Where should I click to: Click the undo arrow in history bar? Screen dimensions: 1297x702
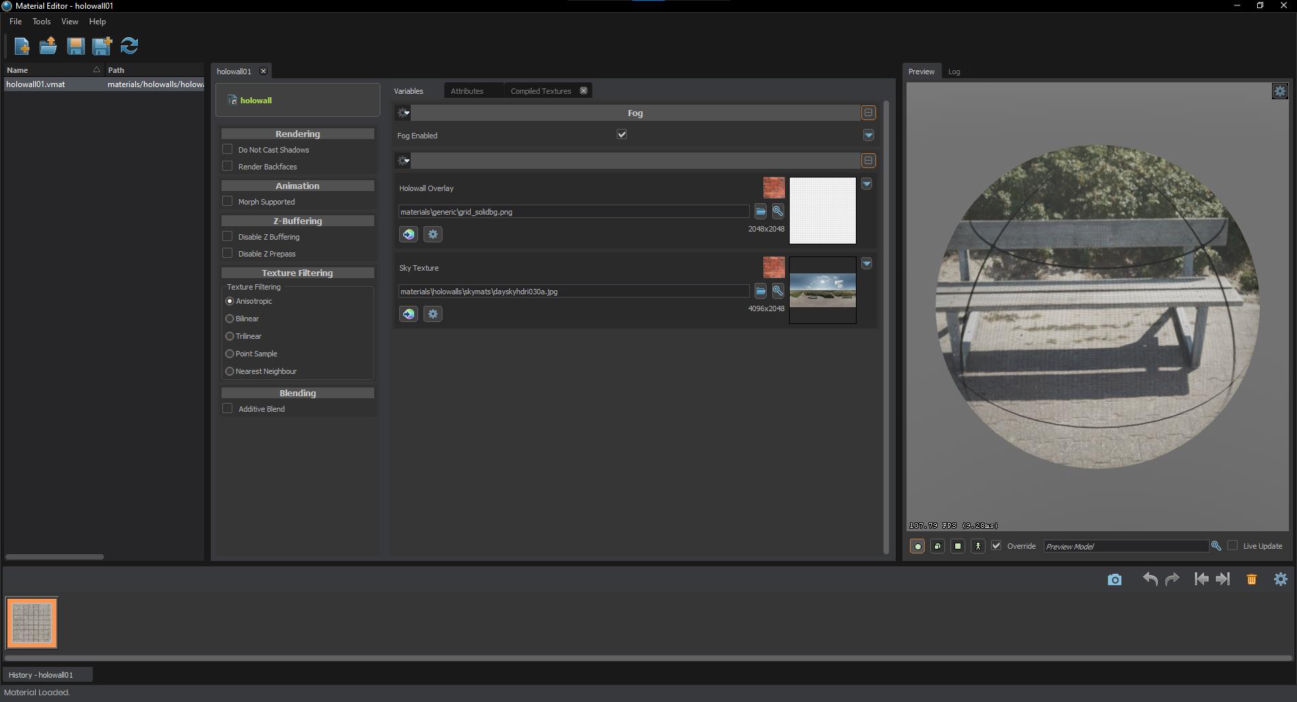(x=1150, y=579)
